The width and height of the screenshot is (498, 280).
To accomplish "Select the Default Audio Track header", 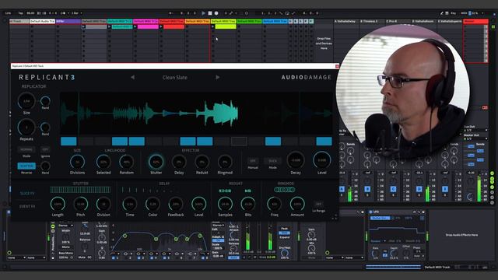I will [42, 21].
